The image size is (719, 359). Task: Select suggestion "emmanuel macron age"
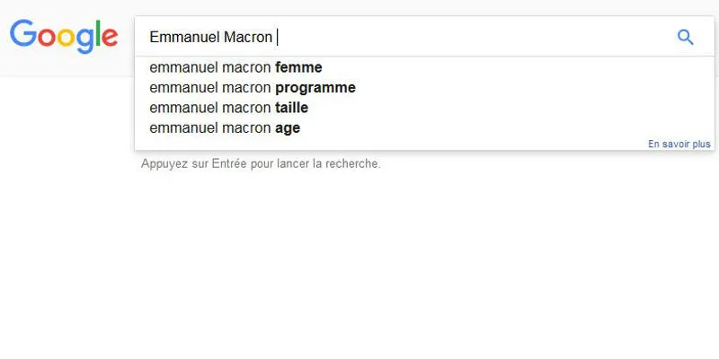(x=224, y=127)
